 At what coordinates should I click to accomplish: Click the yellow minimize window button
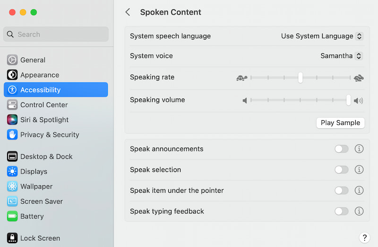click(x=23, y=12)
